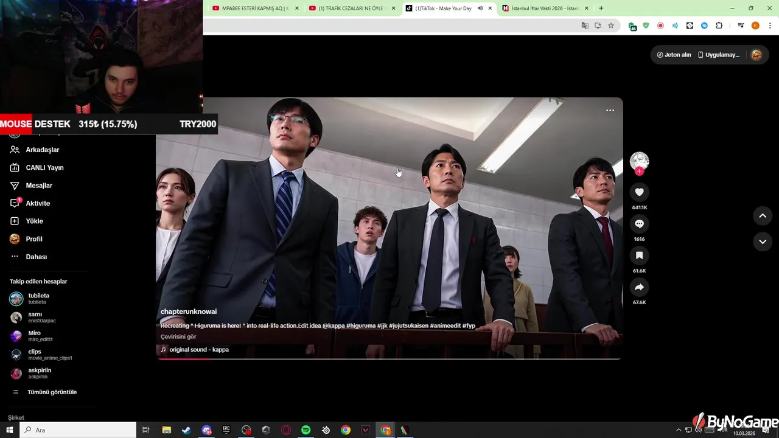
Task: Open Arkadaşlar in TikTok sidebar
Action: [43, 150]
